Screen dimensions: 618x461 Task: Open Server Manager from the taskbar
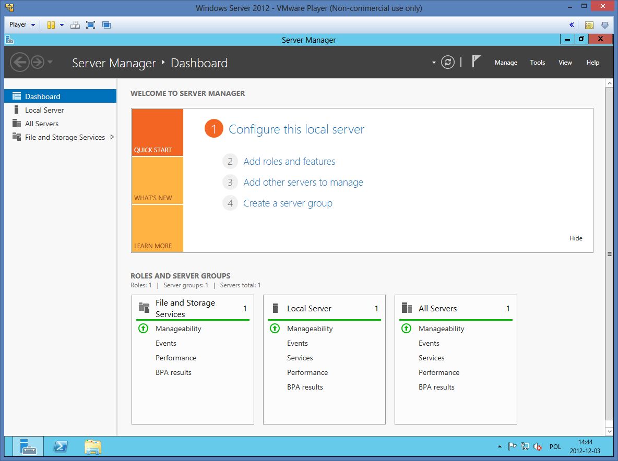point(28,447)
